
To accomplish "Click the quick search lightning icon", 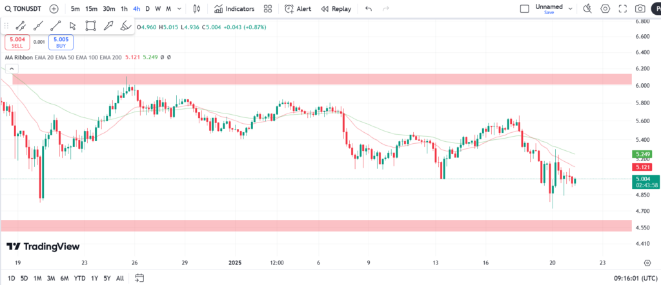I will coord(587,9).
